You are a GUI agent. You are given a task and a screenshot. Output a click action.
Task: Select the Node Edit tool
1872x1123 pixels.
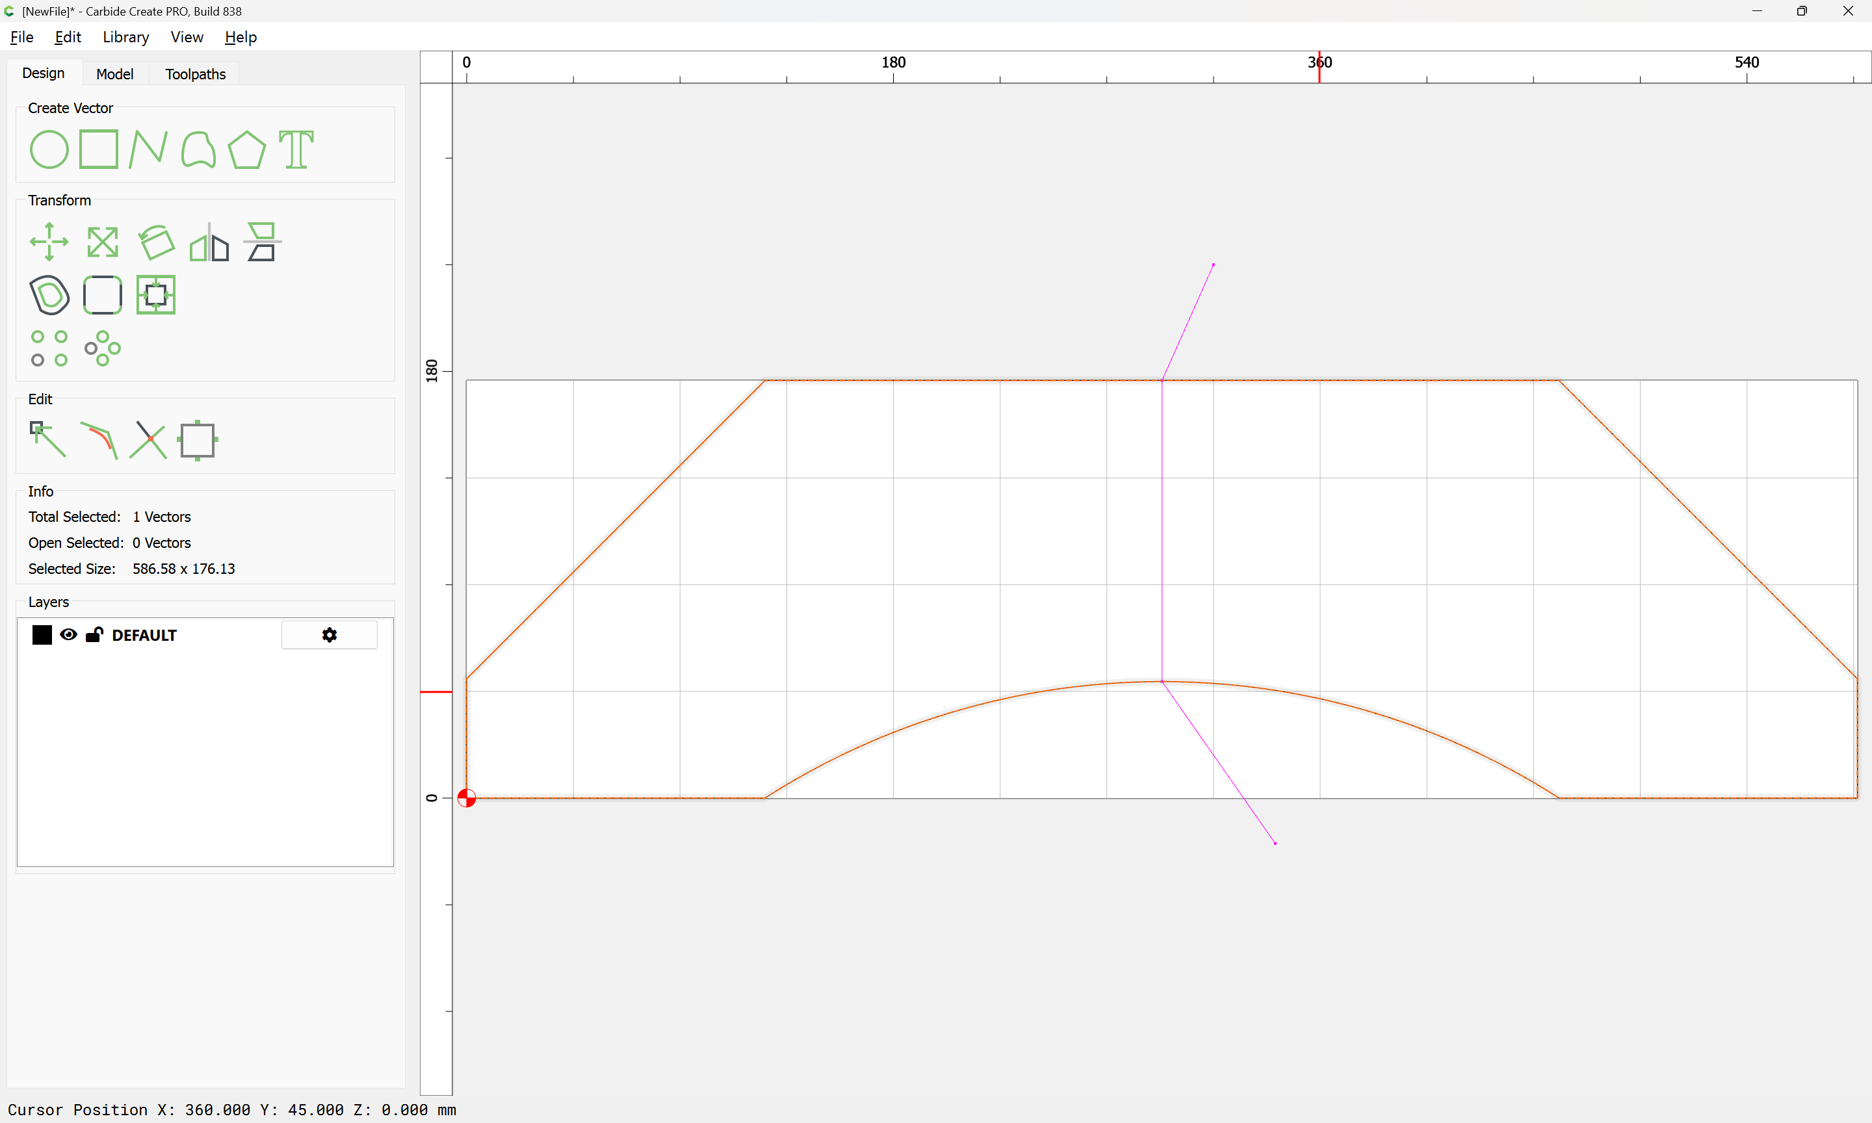[47, 440]
